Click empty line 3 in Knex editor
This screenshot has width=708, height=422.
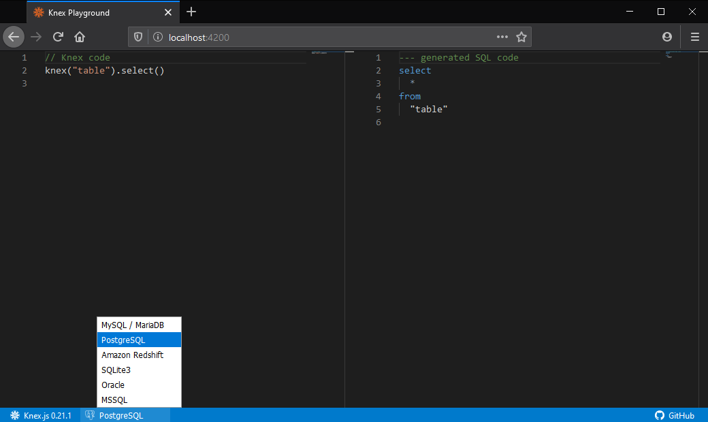point(175,83)
